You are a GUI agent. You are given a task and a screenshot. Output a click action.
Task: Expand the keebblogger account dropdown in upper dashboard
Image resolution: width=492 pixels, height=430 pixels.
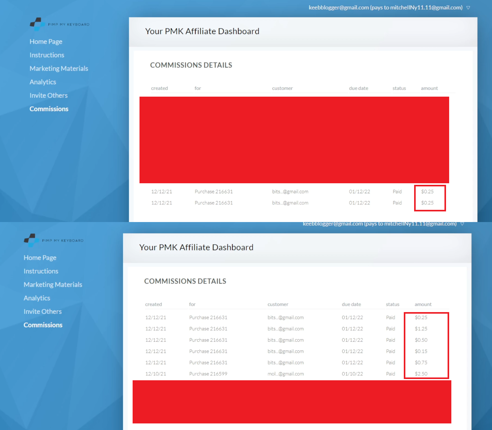468,8
